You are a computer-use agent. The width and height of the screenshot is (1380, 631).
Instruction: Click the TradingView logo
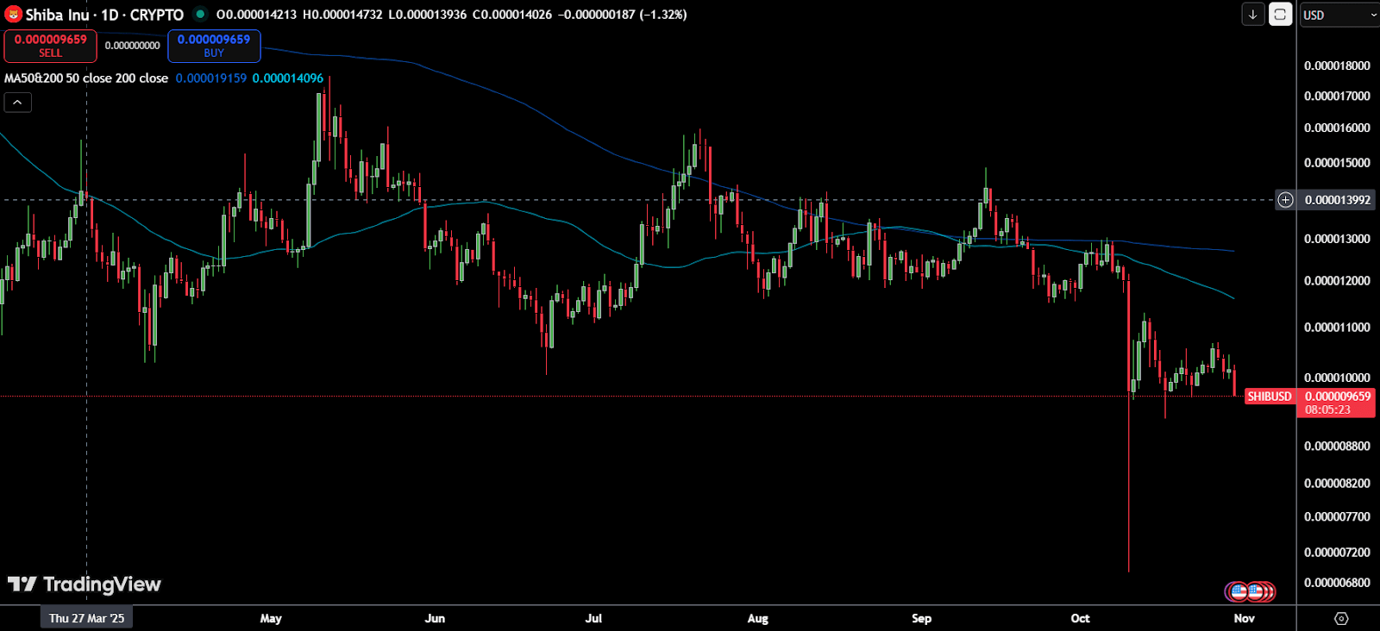point(85,584)
